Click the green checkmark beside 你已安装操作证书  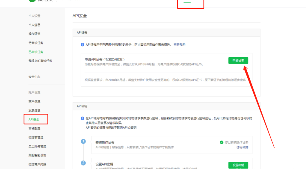(x=222, y=142)
